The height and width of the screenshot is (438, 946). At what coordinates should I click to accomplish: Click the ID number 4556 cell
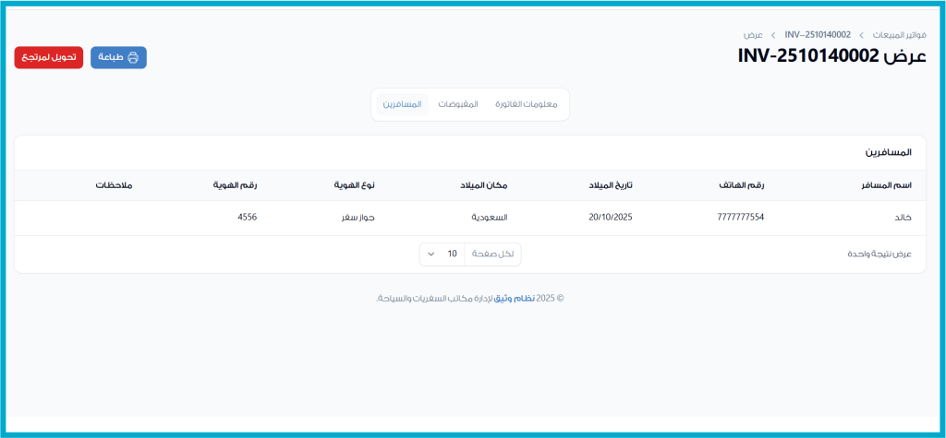[247, 218]
